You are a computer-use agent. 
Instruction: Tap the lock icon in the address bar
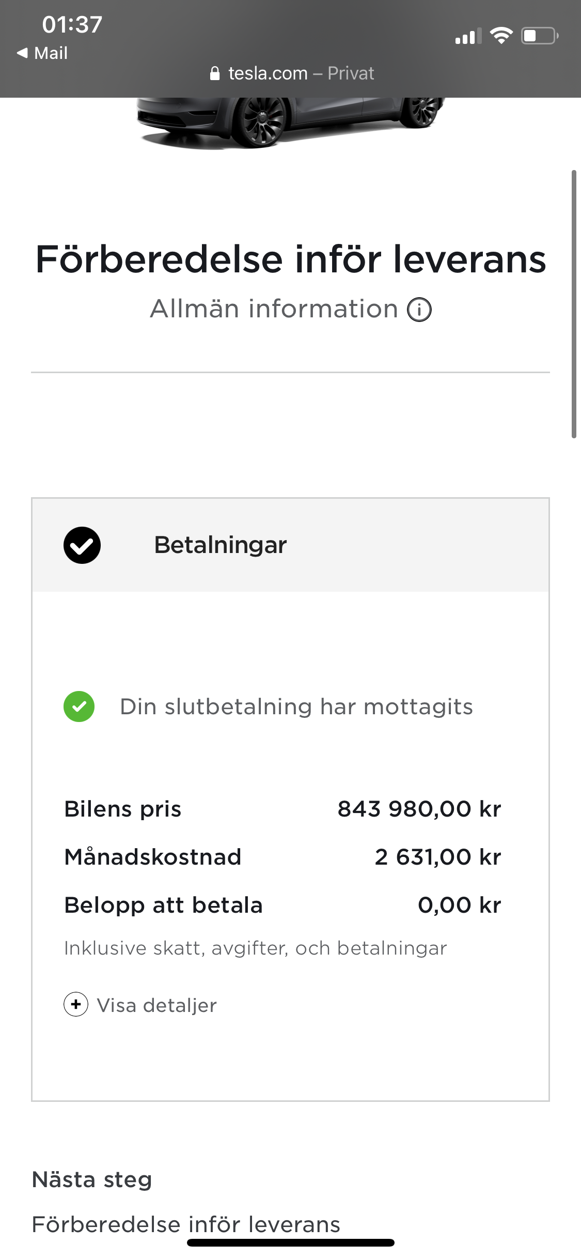coord(215,74)
